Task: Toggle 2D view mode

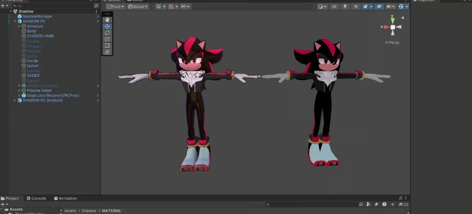Action: pyautogui.click(x=334, y=7)
